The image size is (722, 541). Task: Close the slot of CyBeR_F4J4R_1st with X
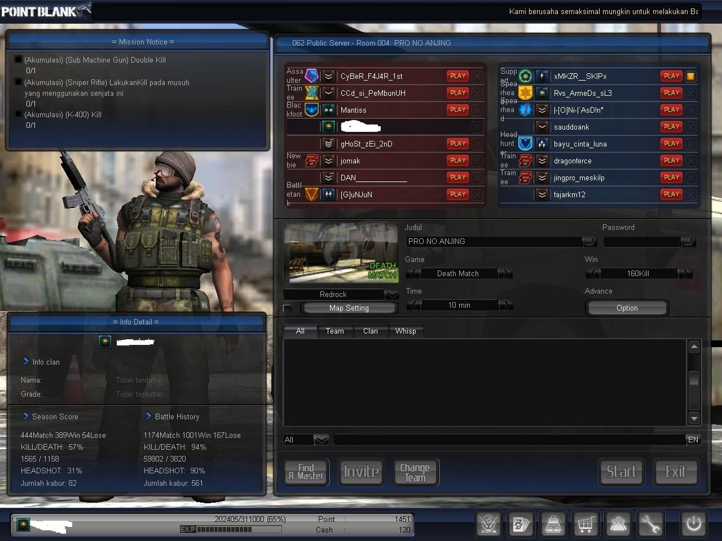(477, 76)
